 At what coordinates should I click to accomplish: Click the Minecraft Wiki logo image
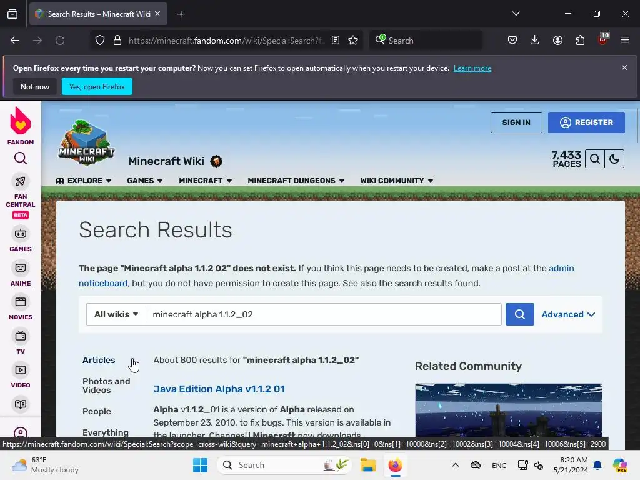click(x=86, y=142)
